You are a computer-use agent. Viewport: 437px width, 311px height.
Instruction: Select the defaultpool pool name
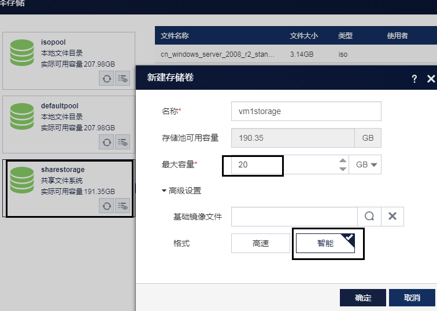click(60, 106)
